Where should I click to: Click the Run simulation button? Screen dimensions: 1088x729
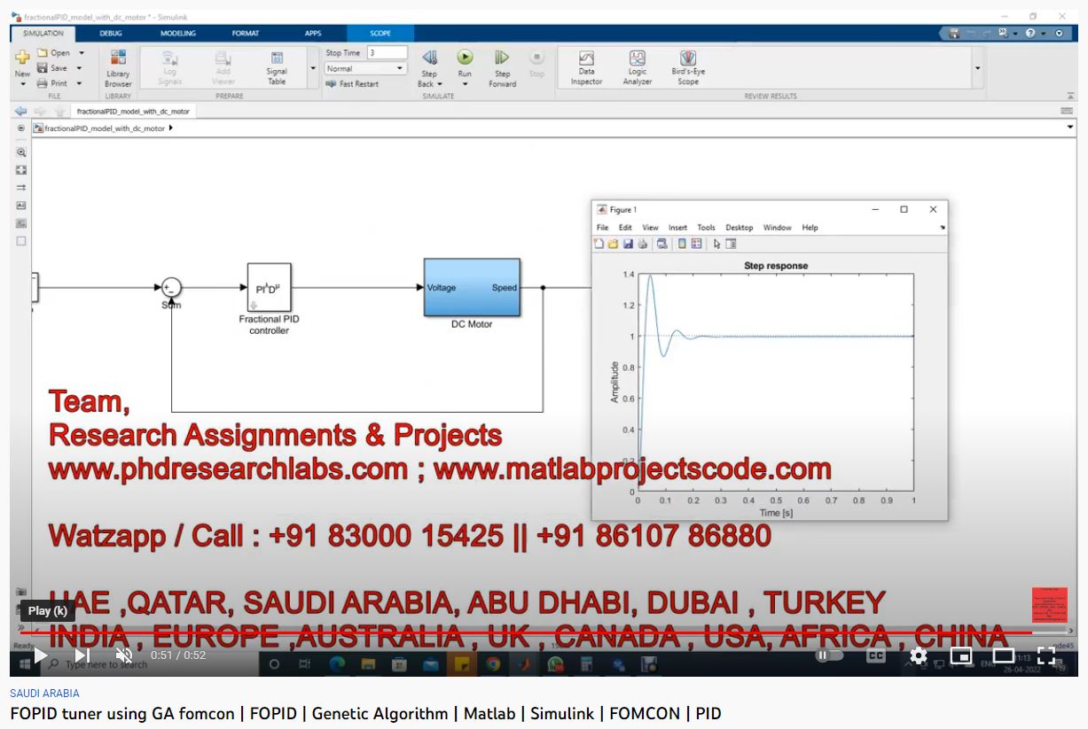click(x=465, y=58)
